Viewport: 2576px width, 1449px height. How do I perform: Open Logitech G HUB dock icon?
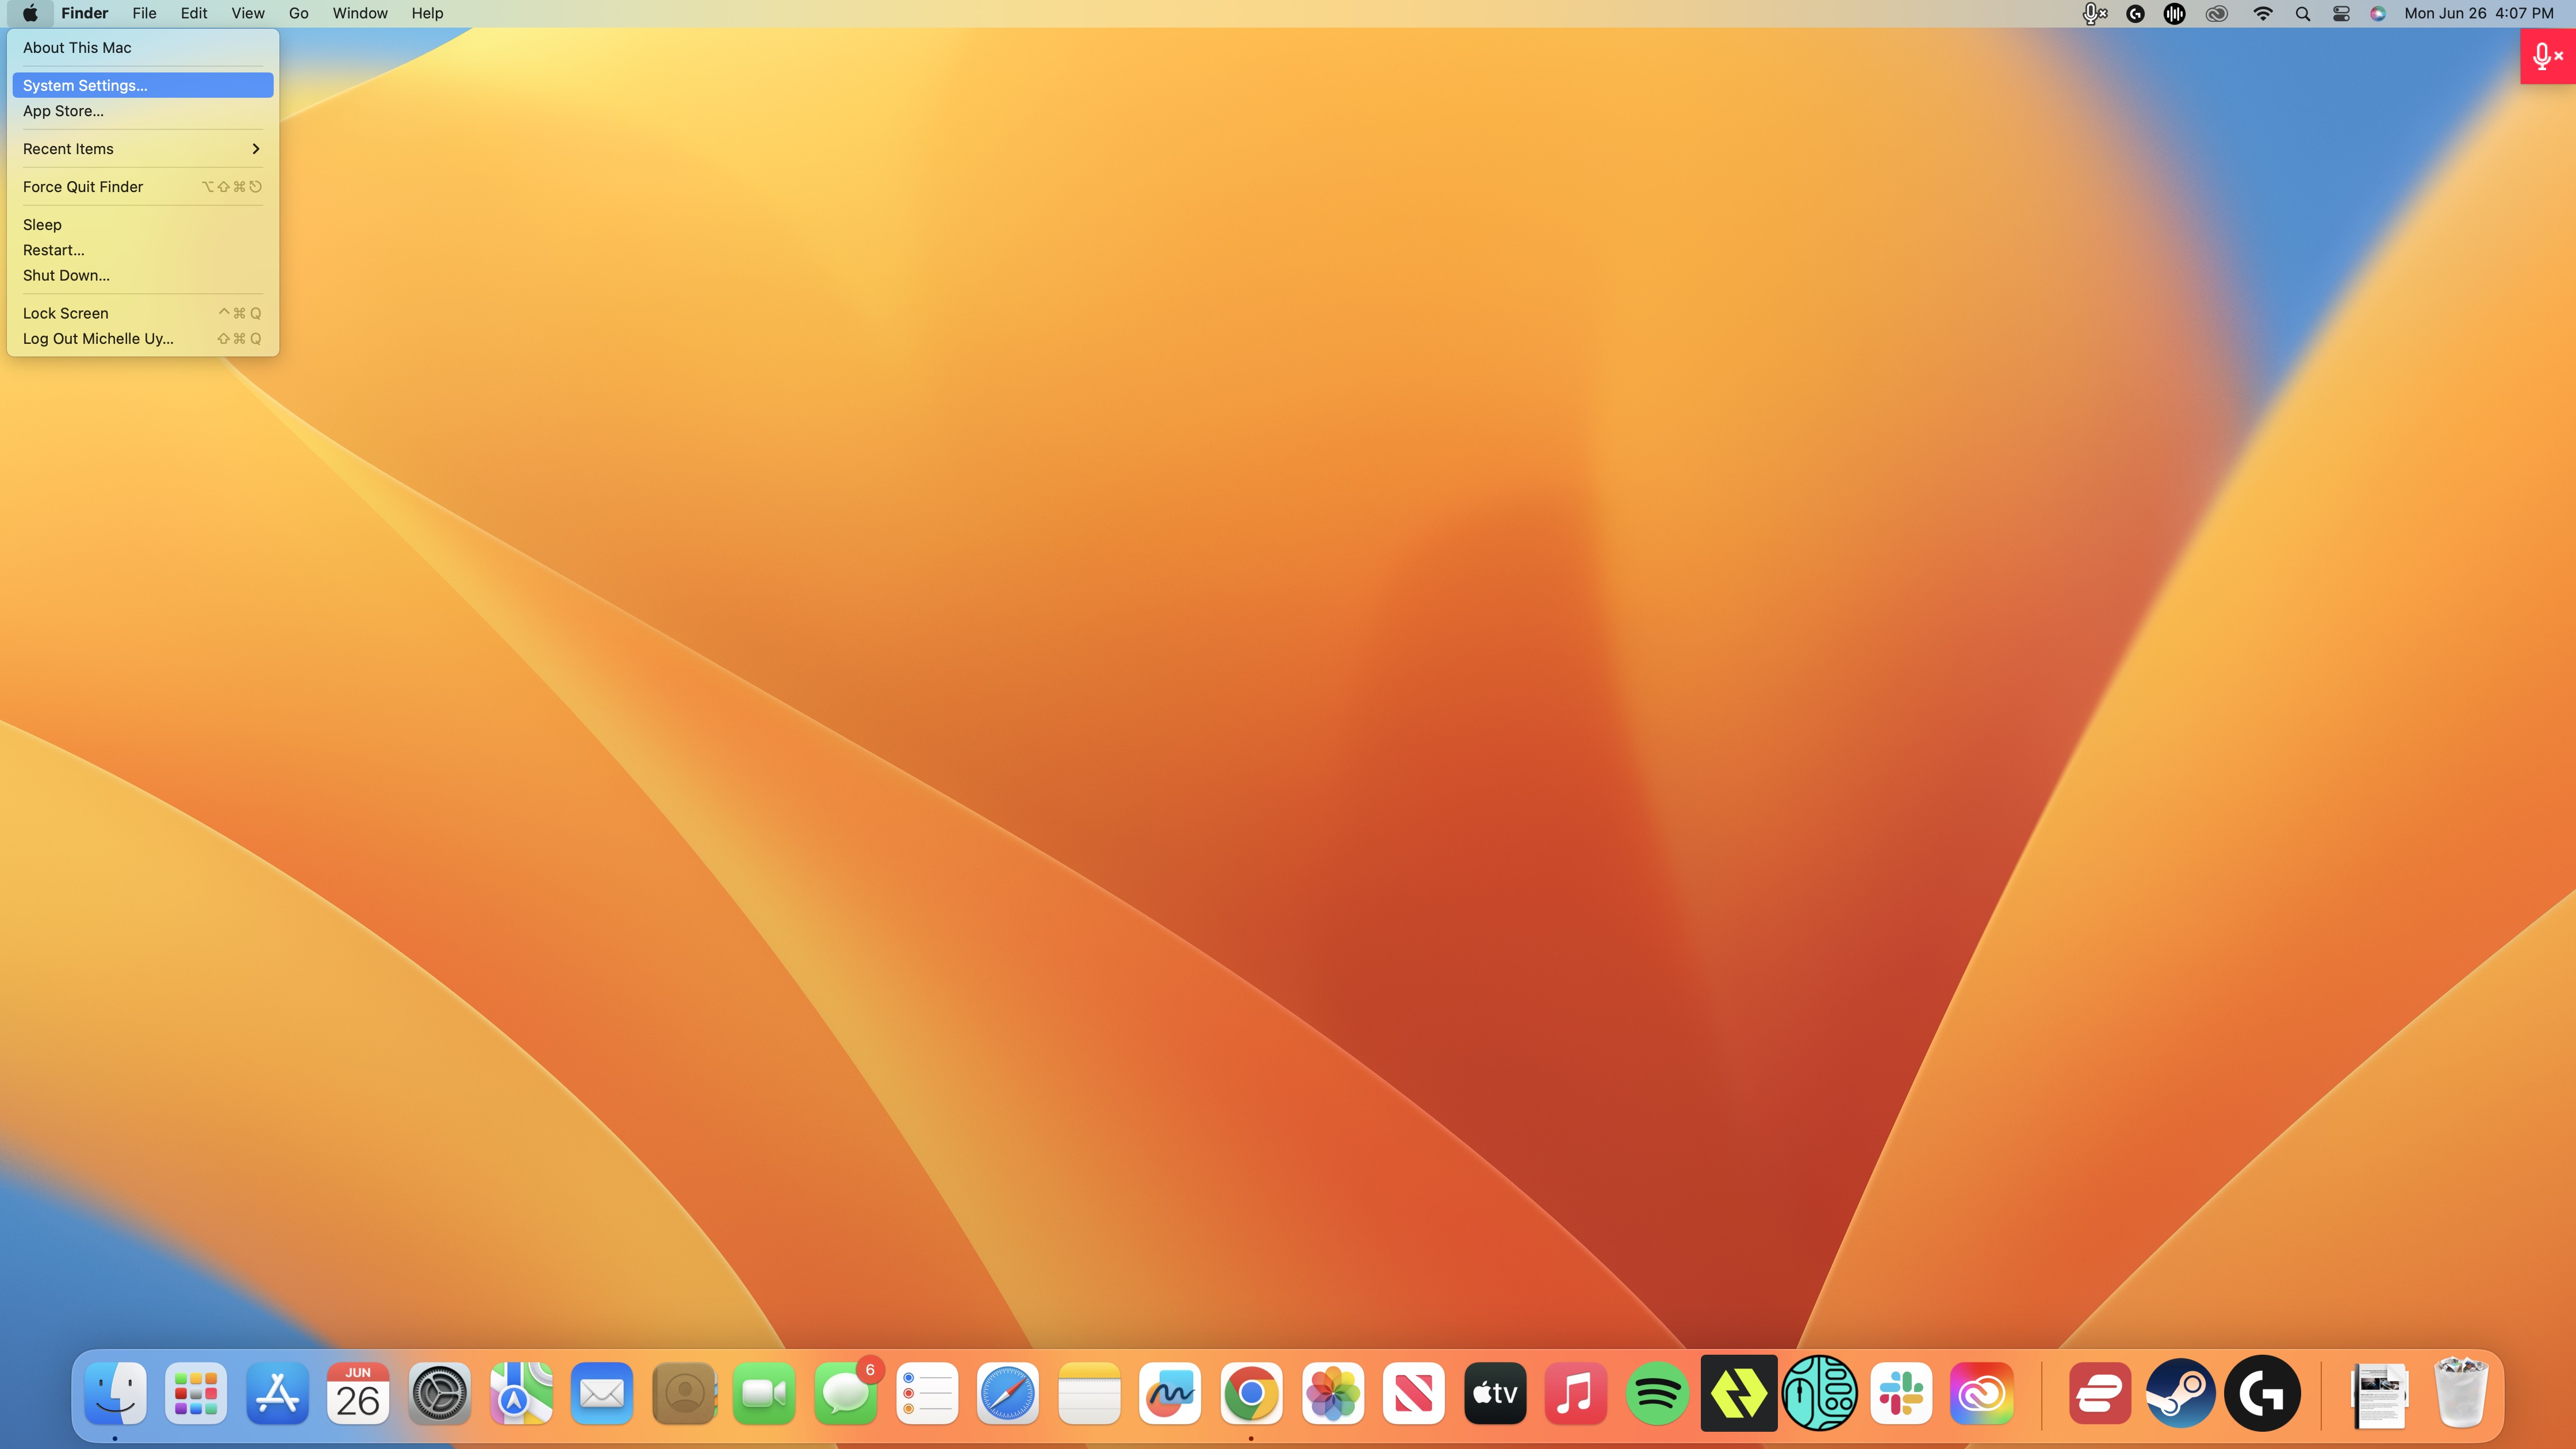[x=2262, y=1393]
